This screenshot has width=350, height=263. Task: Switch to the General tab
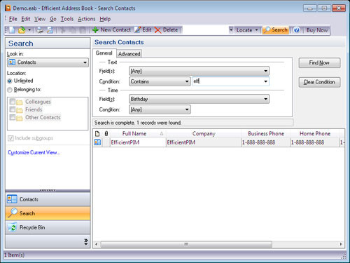coord(104,53)
